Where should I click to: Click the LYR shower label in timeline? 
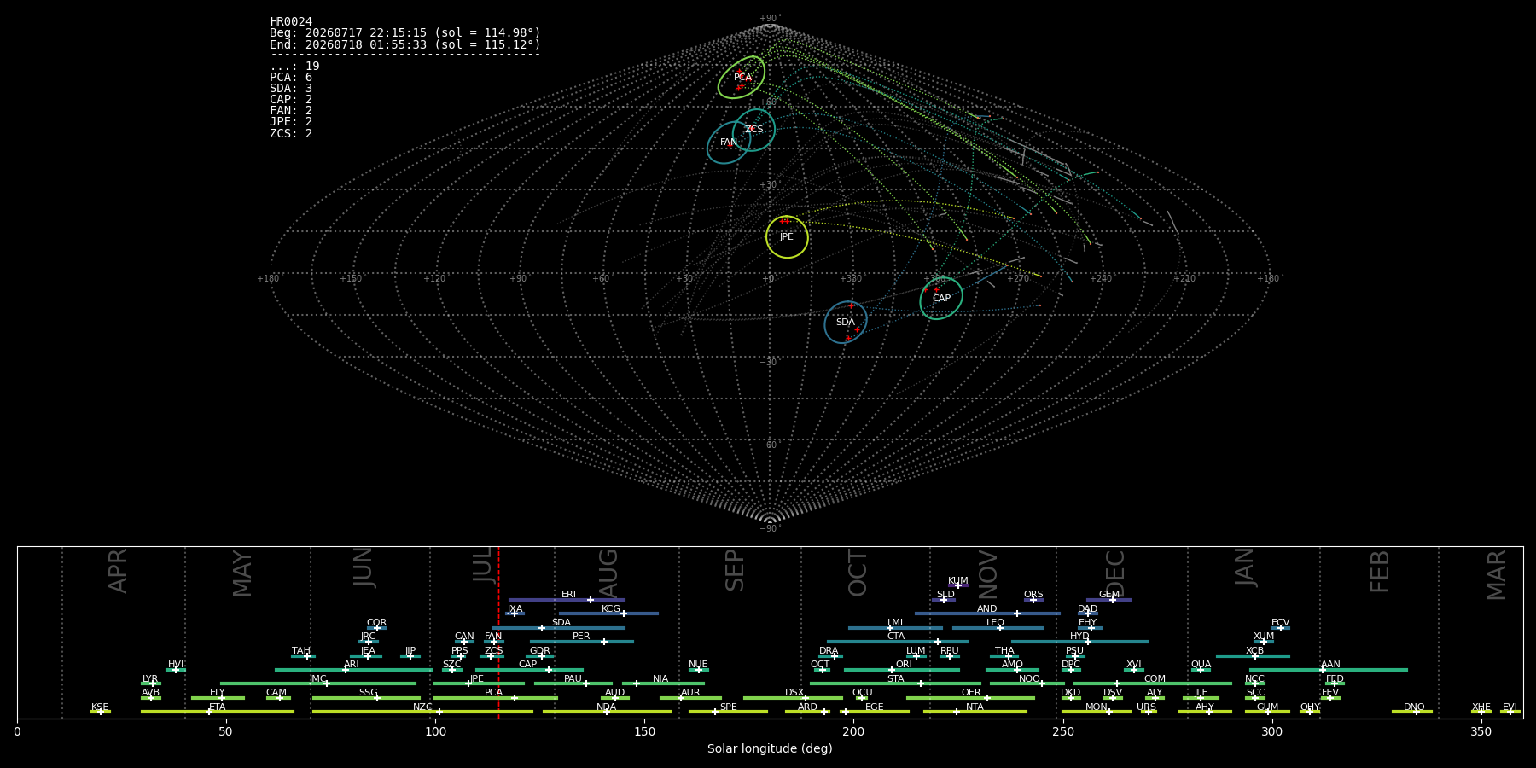click(x=150, y=679)
